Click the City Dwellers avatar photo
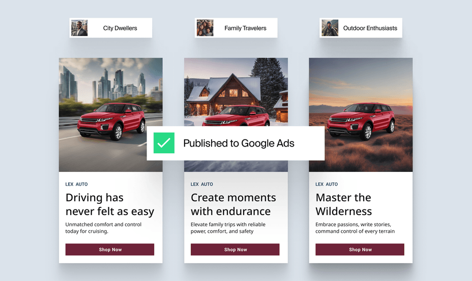Screen dimensions: 472x281 click(79, 28)
